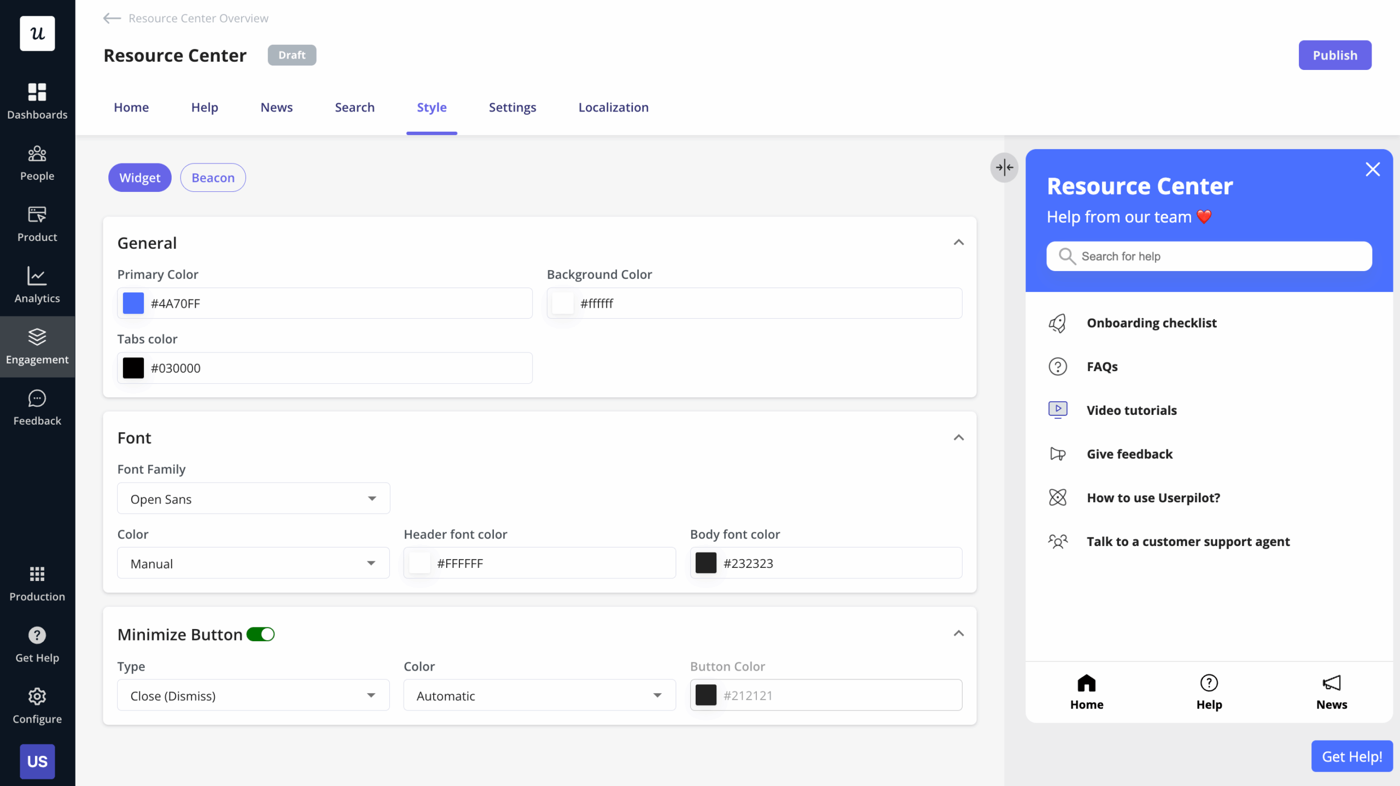Click the Publish button
The image size is (1400, 786).
click(x=1334, y=55)
